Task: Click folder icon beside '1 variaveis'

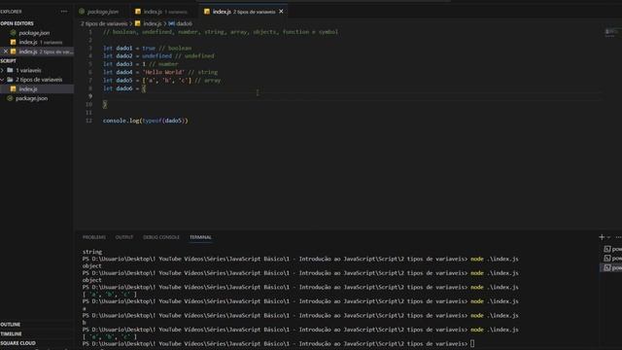Action: coord(10,70)
